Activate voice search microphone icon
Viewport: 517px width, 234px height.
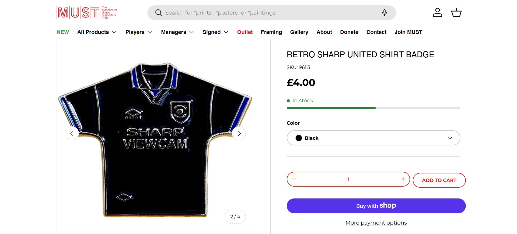pos(384,13)
